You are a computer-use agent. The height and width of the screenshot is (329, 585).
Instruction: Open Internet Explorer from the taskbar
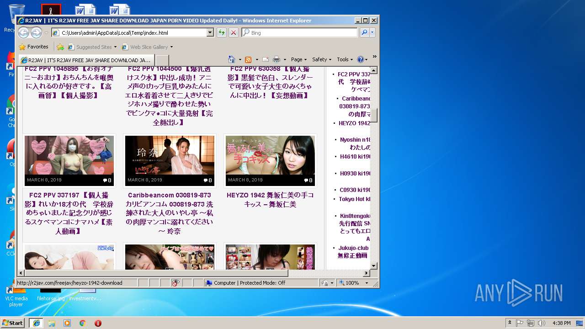(36, 323)
